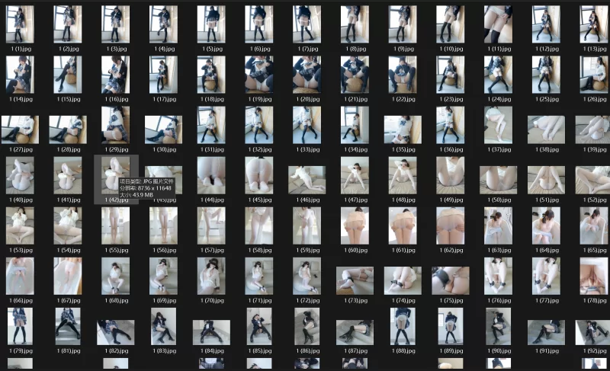Click the 1 (26).jpg file thumbnail
This screenshot has height=371, width=610.
592,74
